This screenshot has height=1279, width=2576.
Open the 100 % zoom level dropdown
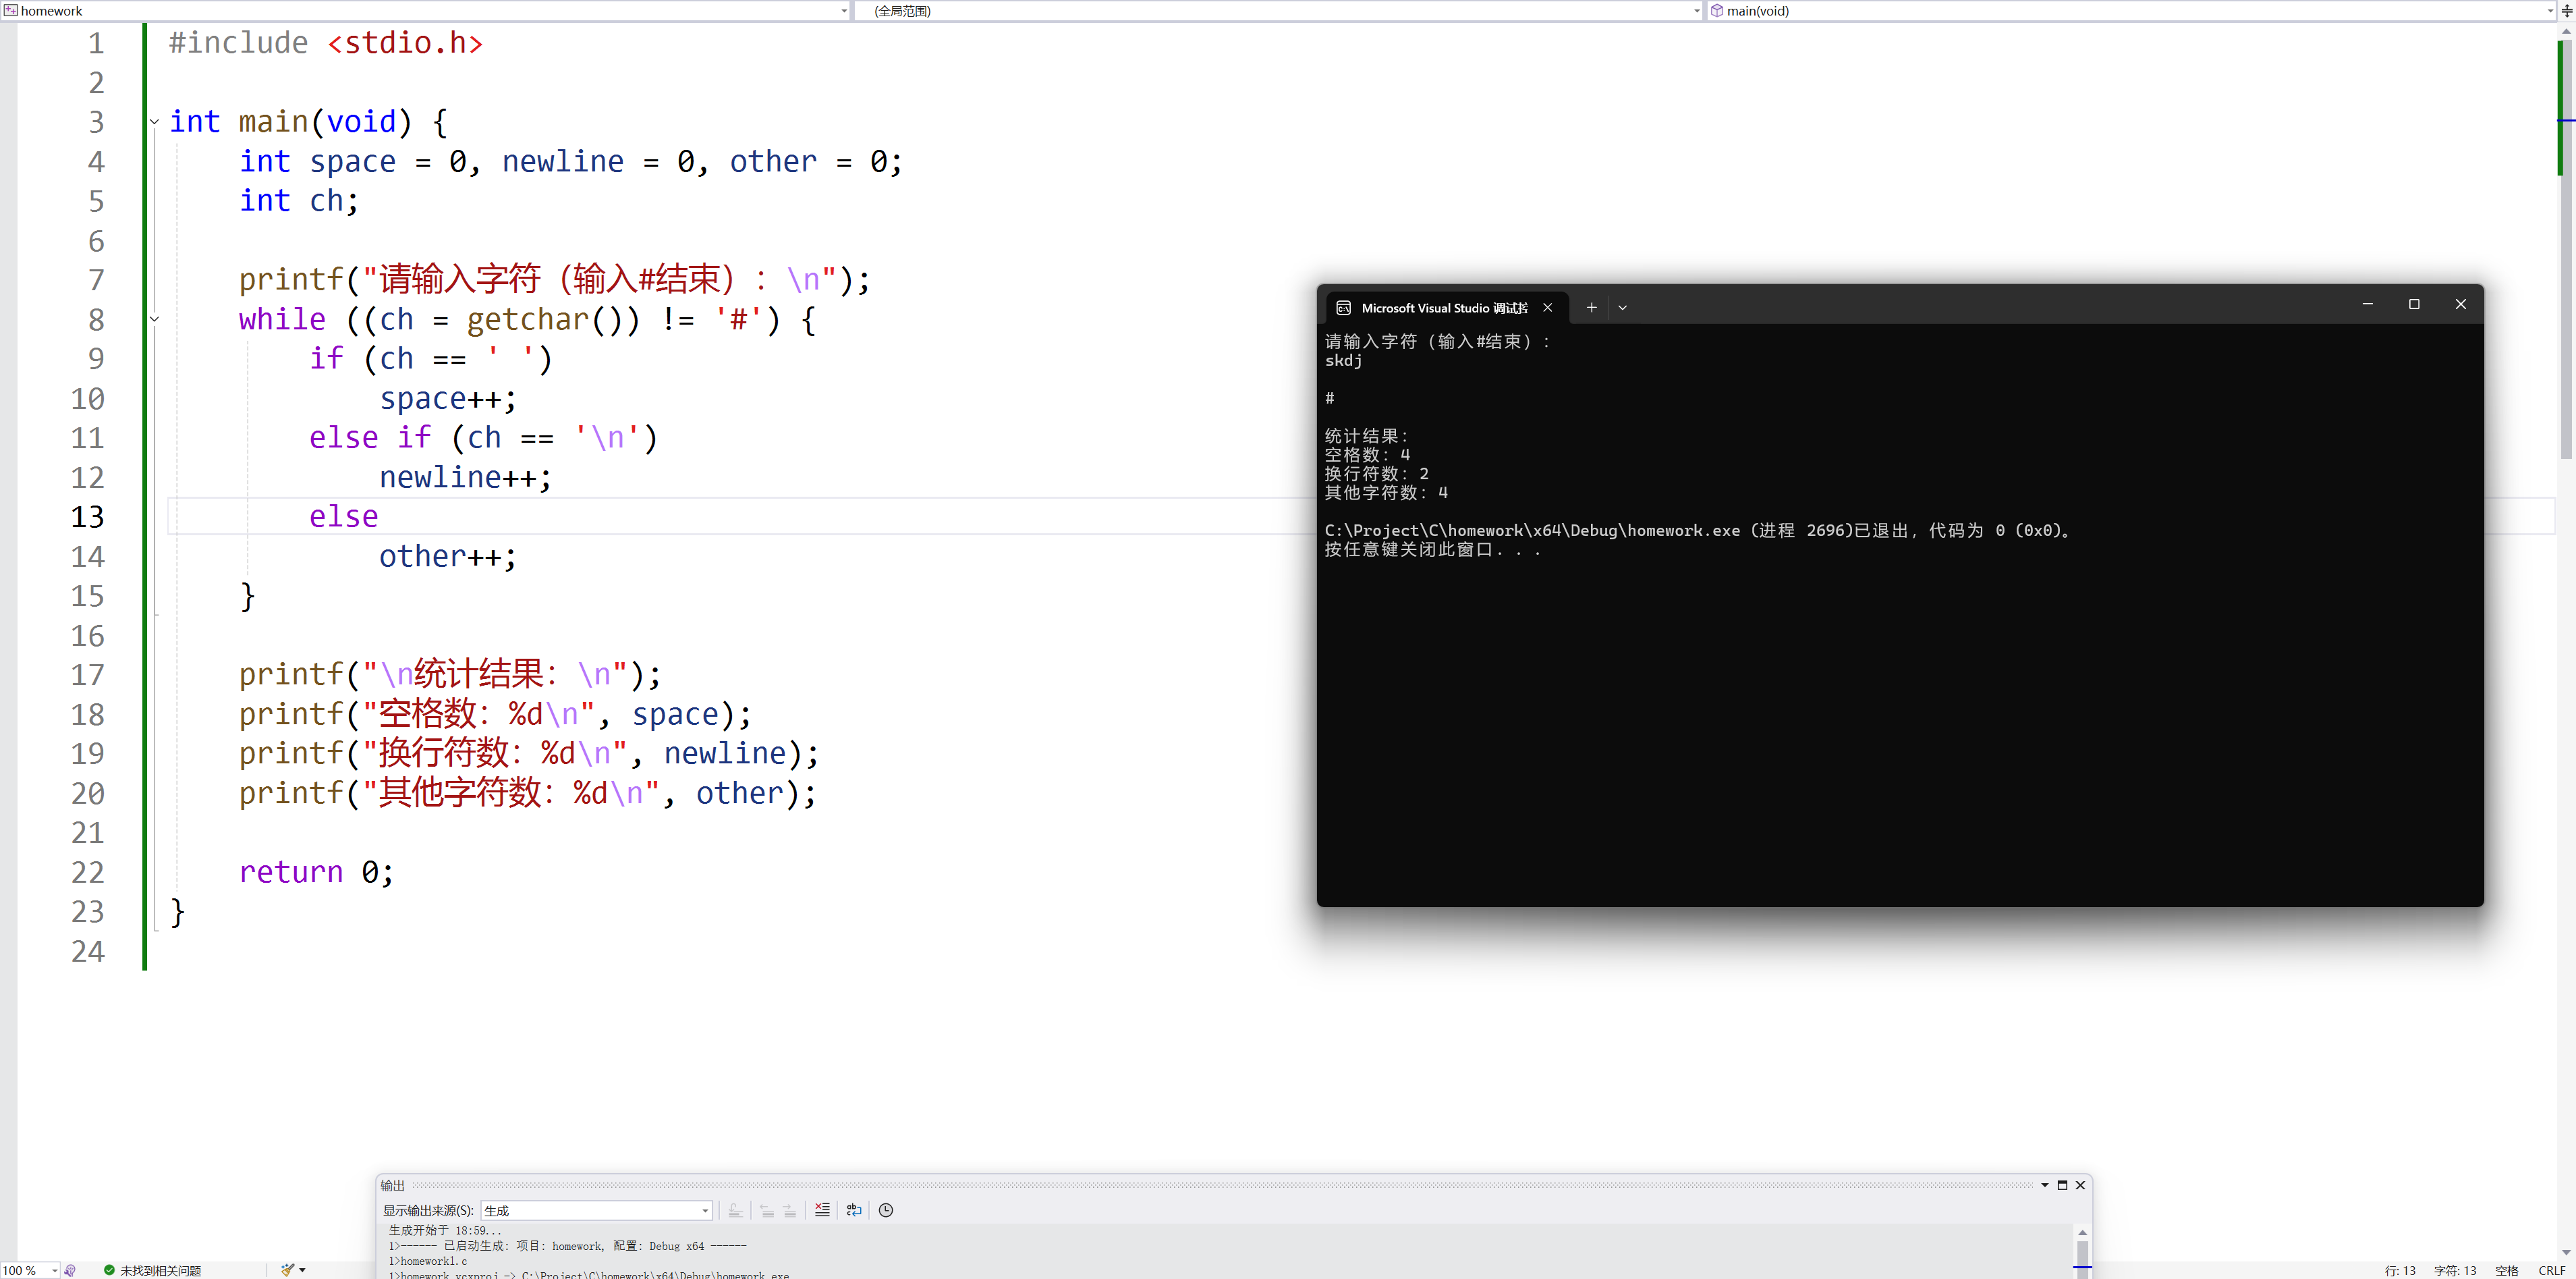[x=54, y=1270]
